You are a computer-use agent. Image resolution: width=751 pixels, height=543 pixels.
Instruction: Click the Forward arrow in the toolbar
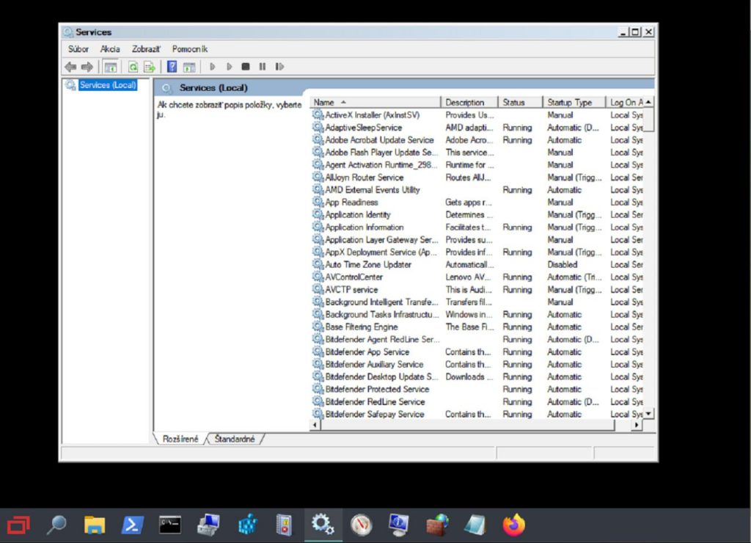pyautogui.click(x=87, y=67)
